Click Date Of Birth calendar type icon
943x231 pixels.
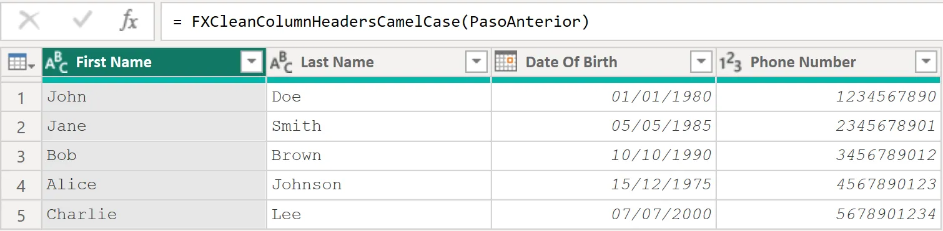505,62
